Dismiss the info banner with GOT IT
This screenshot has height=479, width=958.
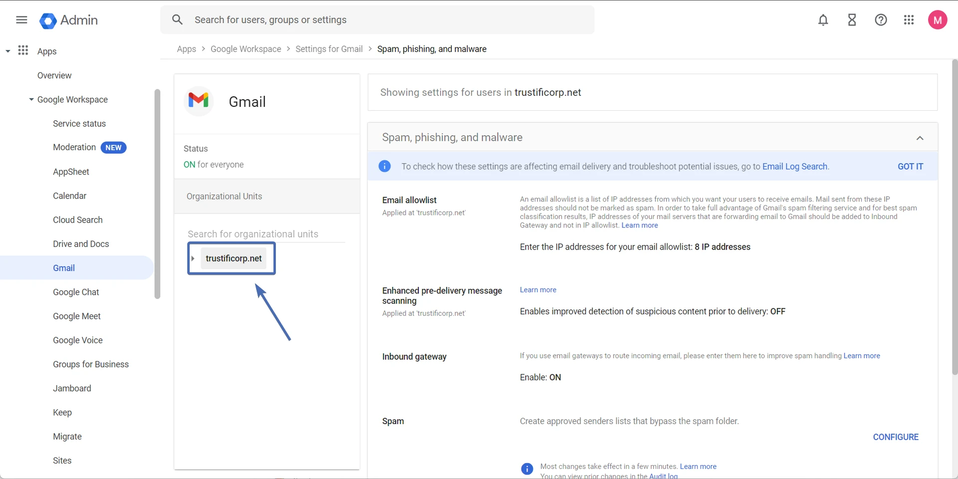point(910,167)
